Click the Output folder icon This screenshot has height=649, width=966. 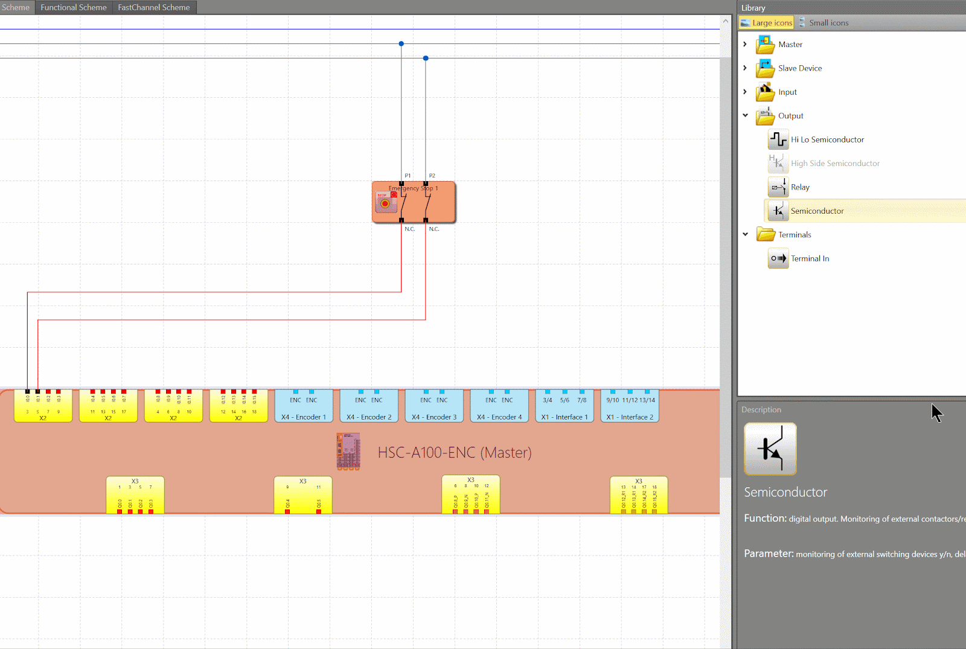click(765, 115)
